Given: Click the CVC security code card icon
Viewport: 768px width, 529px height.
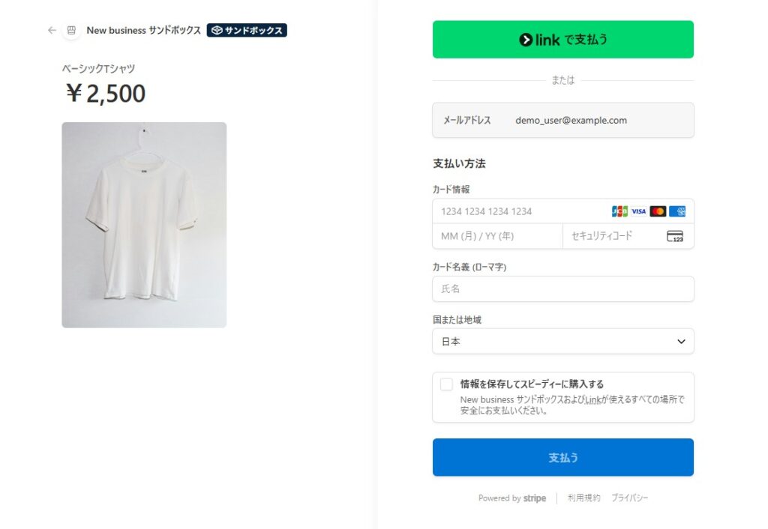Looking at the screenshot, I should (675, 236).
